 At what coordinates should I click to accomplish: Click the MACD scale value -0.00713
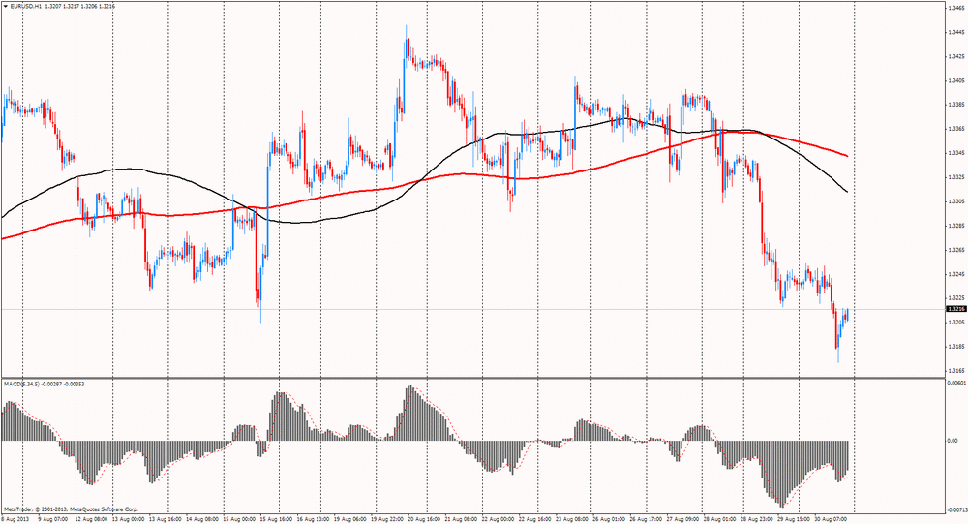click(x=955, y=509)
